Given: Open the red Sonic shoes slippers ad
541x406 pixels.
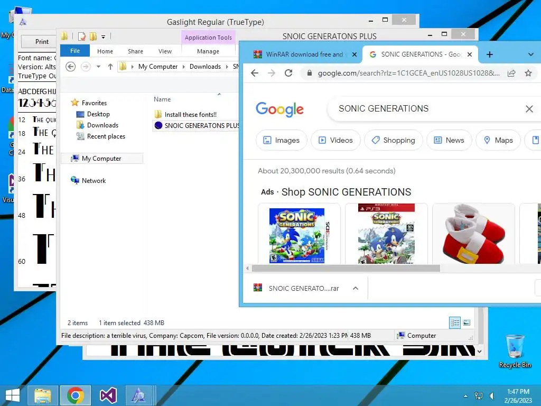Looking at the screenshot, I should point(474,233).
